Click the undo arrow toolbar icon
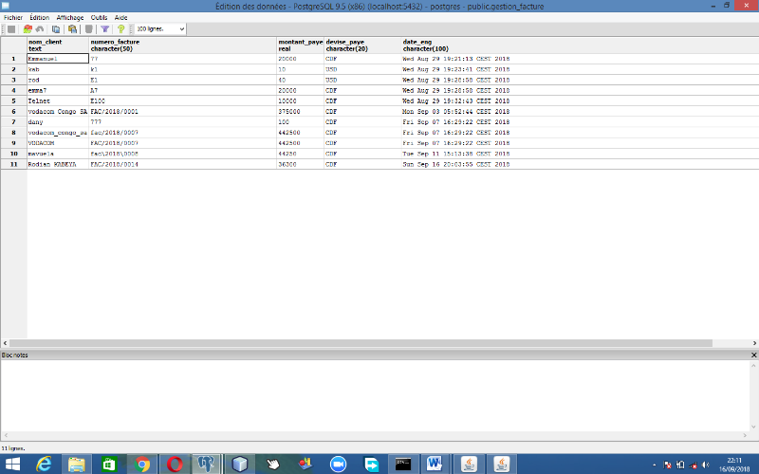The image size is (759, 474). pyautogui.click(x=40, y=29)
